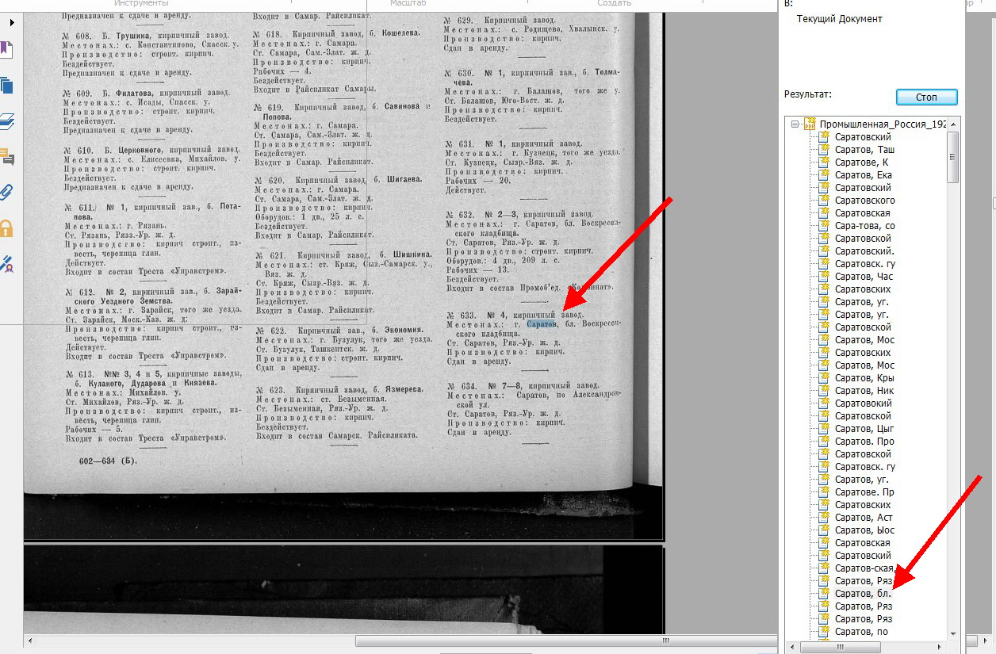Click the Результат label
The height and width of the screenshot is (654, 996).
(x=809, y=94)
